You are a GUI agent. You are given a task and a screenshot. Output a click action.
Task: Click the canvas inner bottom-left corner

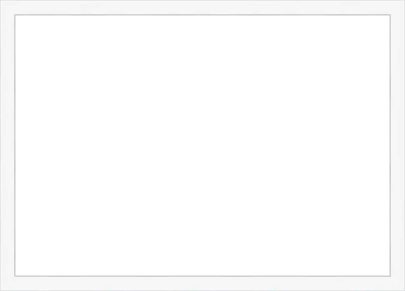click(15, 276)
